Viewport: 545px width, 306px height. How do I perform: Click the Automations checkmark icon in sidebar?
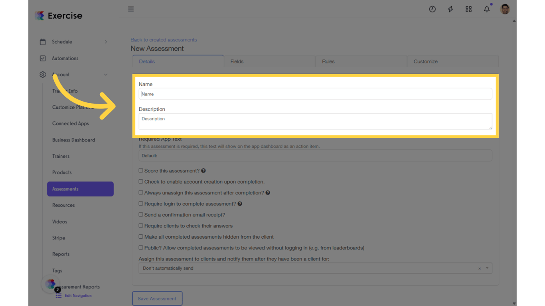click(x=43, y=58)
